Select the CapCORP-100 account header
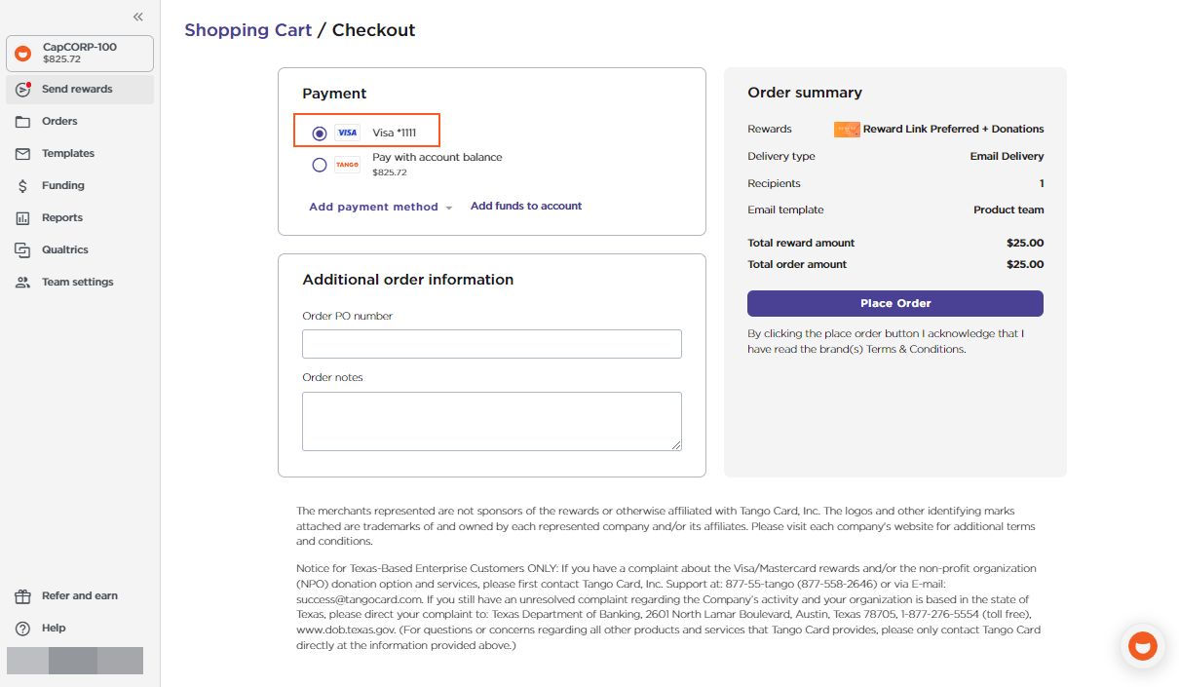Screen dimensions: 1179x687 point(79,54)
